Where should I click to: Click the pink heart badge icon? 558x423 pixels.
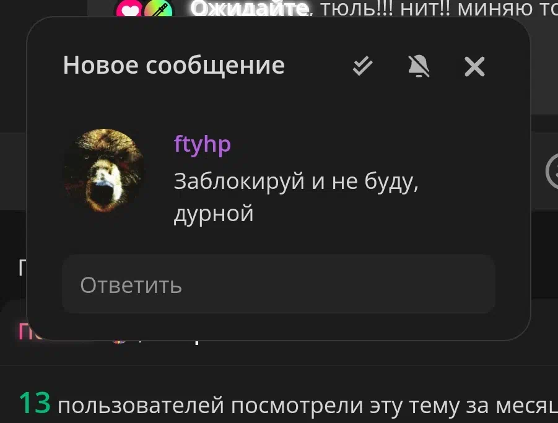[129, 9]
